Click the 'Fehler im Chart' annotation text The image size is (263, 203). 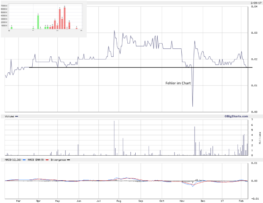pyautogui.click(x=178, y=83)
